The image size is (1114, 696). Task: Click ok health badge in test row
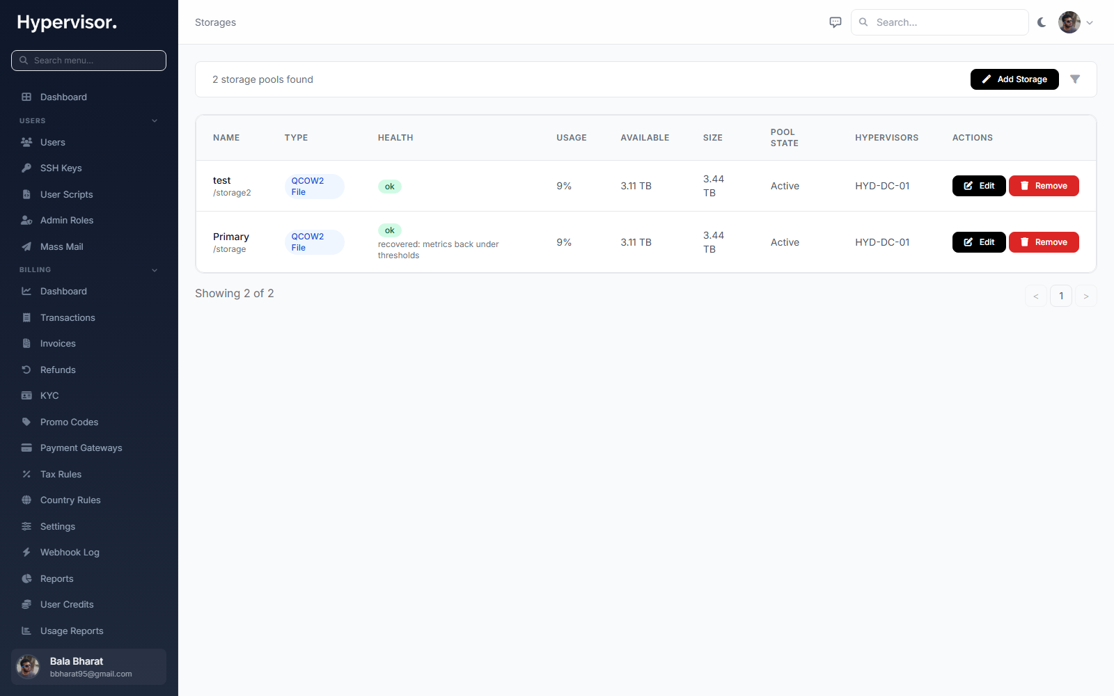(390, 187)
